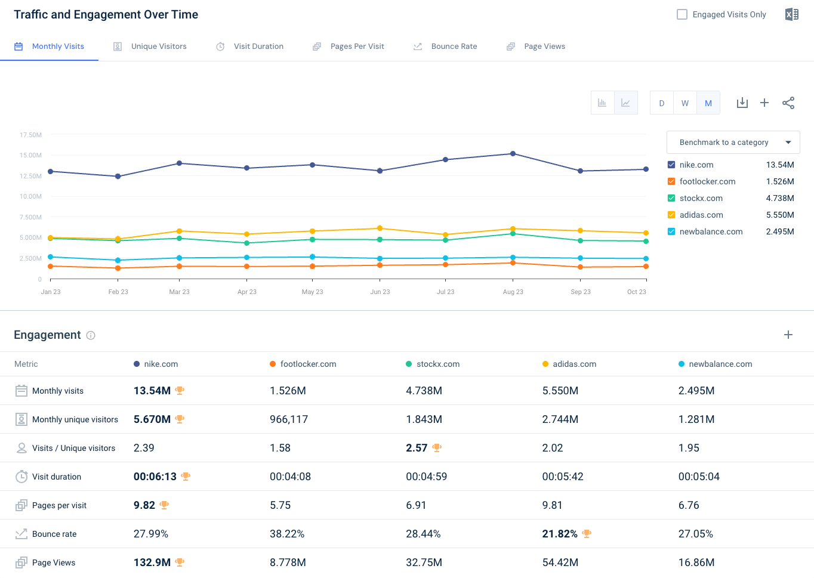Click Bounce rate row icon
Viewport: 814px width, 578px height.
pos(21,534)
